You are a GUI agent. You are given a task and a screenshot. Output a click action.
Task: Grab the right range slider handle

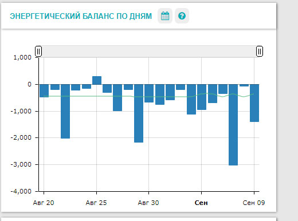pyautogui.click(x=260, y=52)
